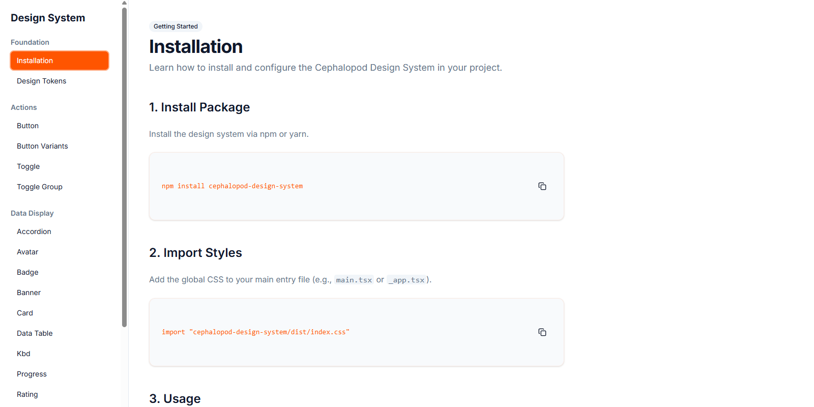Open the Installation sidebar page
The width and height of the screenshot is (814, 407).
(60, 61)
